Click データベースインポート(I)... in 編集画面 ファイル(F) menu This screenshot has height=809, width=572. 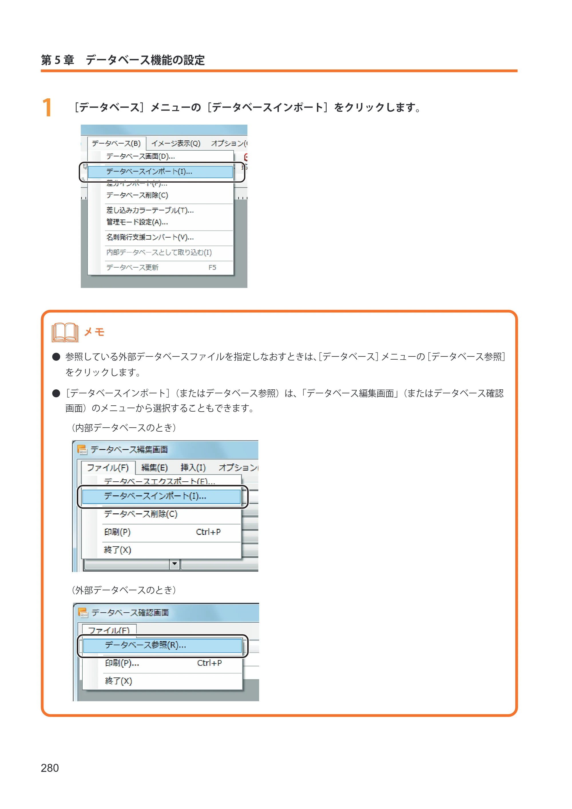click(161, 497)
